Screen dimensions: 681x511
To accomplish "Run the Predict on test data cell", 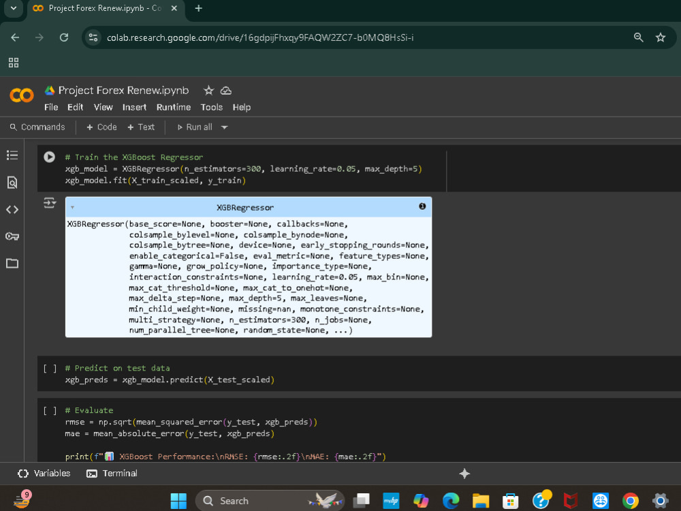I will [x=50, y=369].
